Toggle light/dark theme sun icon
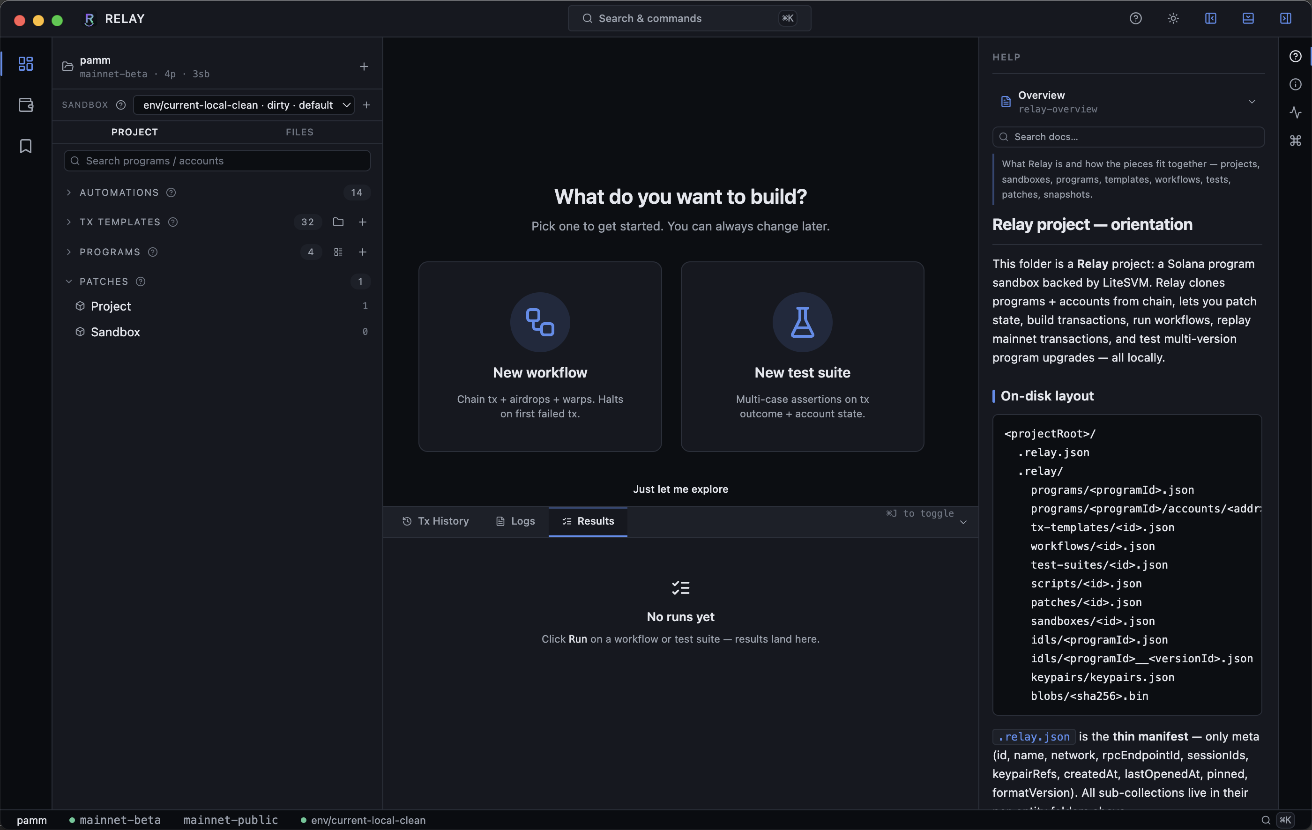 coord(1173,19)
